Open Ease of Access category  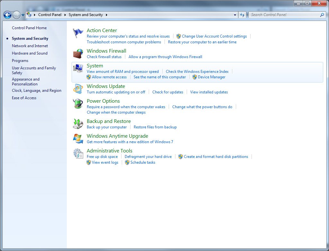click(x=24, y=98)
